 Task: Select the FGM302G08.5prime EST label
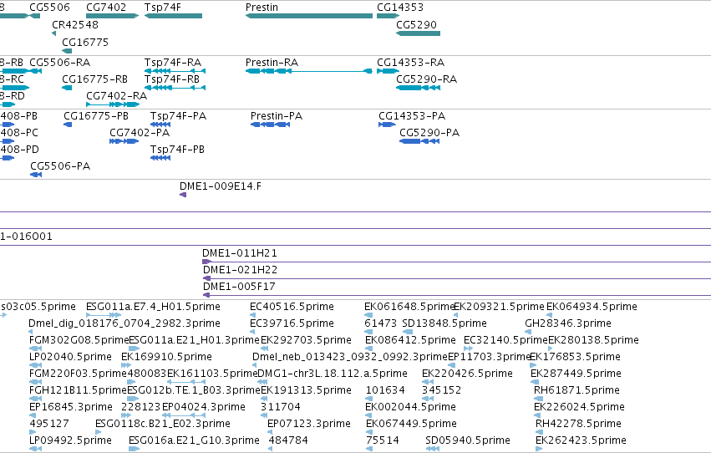pyautogui.click(x=79, y=340)
